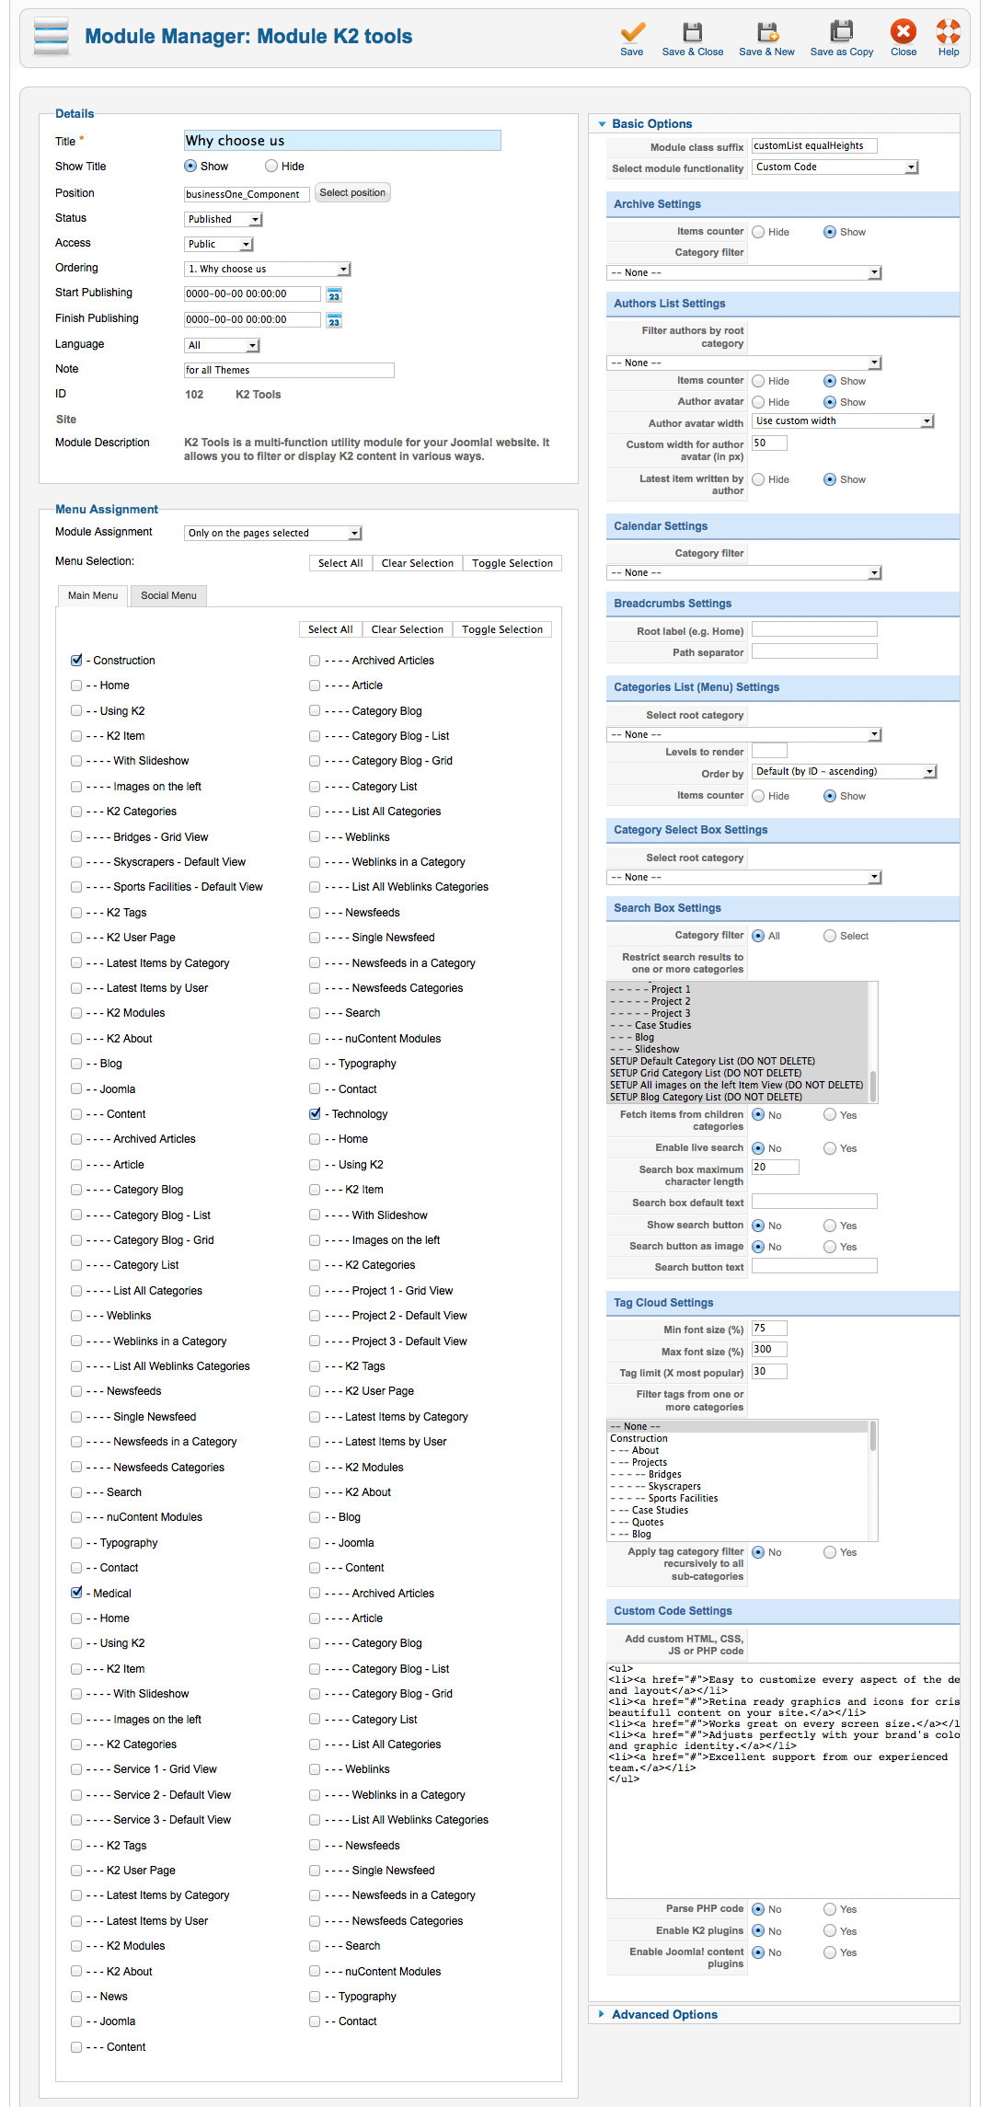Open the Help lifebuoy icon
Screen dimensions: 990x2107
click(x=949, y=32)
